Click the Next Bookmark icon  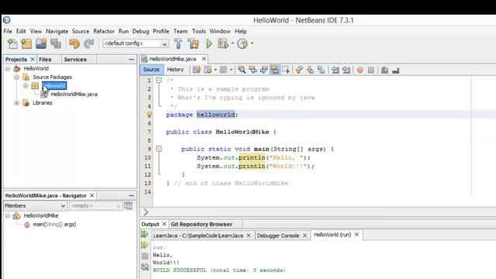coord(310,70)
